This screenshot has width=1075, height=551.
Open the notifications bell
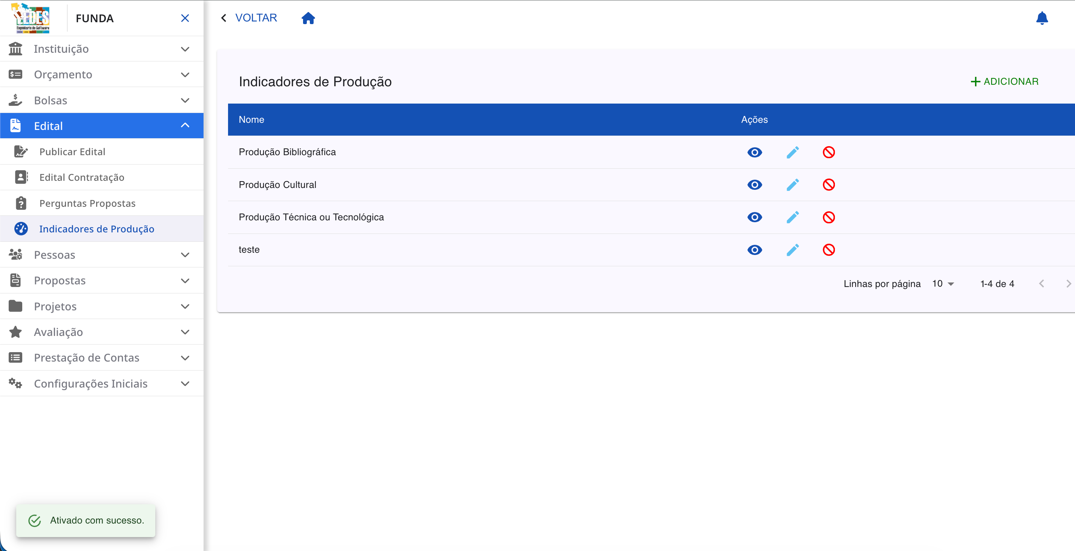point(1041,18)
